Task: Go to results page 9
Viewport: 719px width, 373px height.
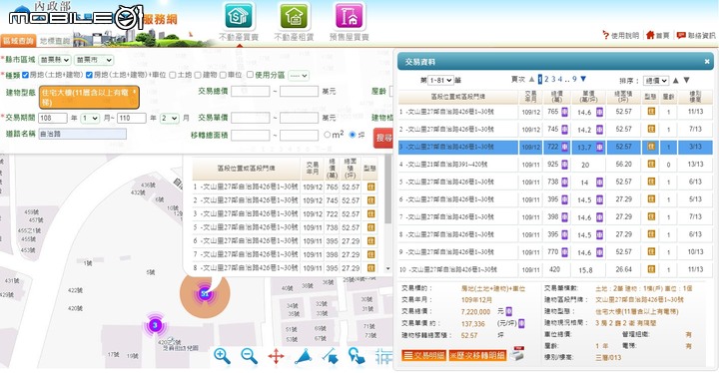Action: [574, 79]
